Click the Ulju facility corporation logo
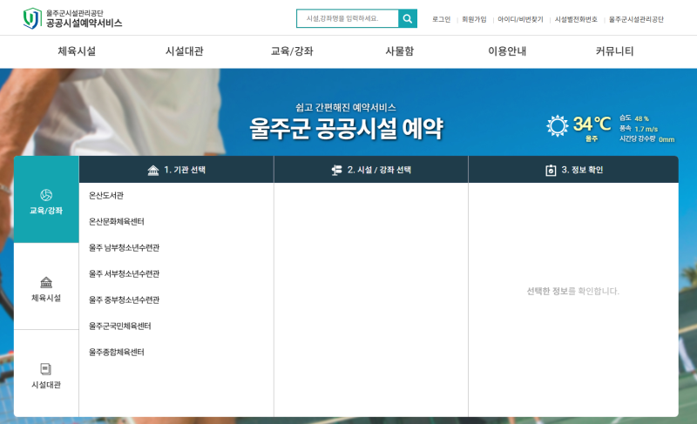The height and width of the screenshot is (424, 697). [x=32, y=18]
